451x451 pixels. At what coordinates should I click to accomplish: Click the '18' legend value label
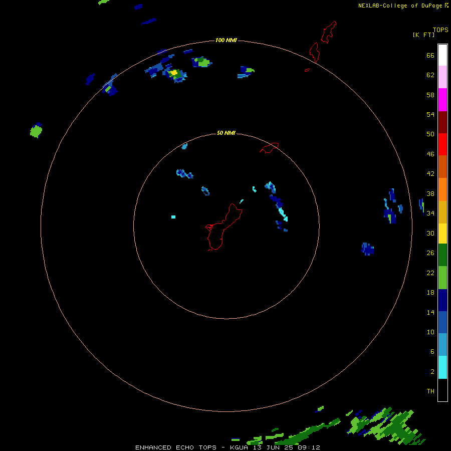tap(430, 293)
